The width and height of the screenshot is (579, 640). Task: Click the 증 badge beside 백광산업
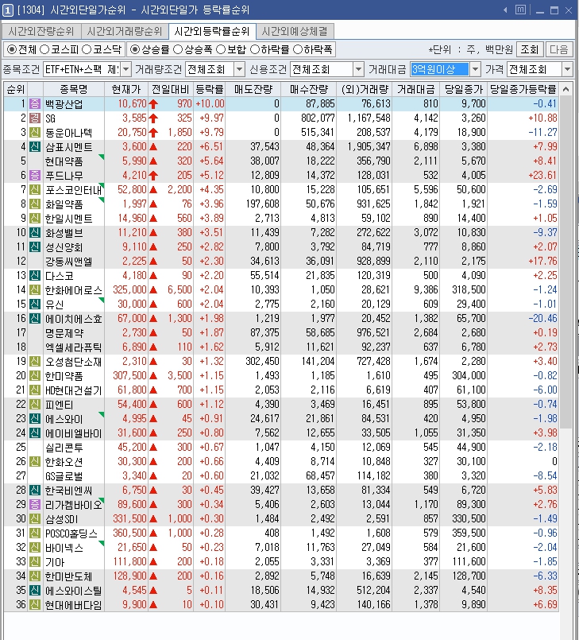click(x=34, y=104)
